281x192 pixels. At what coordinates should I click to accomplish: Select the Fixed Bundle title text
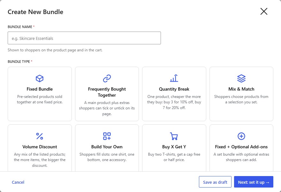point(40,89)
